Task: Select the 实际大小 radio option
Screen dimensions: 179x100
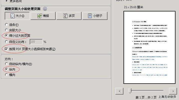Action: pos(6,30)
